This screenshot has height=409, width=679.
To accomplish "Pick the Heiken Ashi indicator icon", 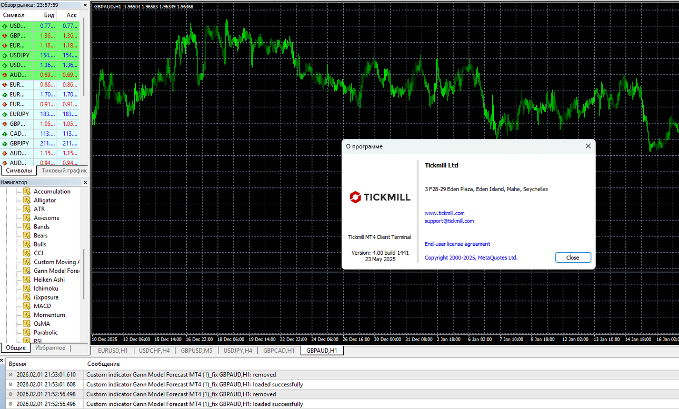I will tap(27, 280).
